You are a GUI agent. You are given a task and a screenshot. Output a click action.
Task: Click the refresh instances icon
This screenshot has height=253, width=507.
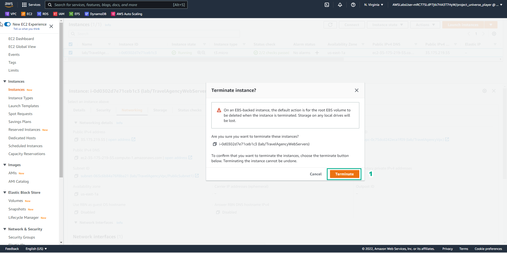pos(330,25)
